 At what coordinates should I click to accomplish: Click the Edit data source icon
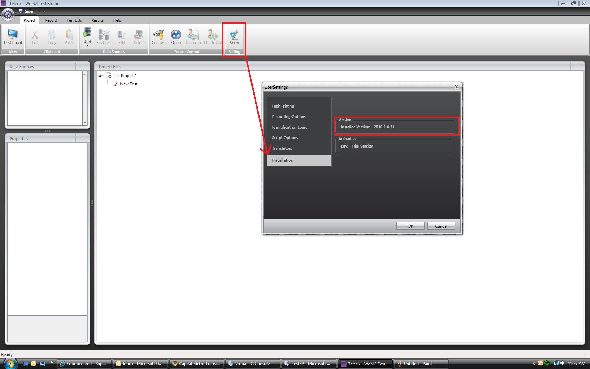(122, 37)
